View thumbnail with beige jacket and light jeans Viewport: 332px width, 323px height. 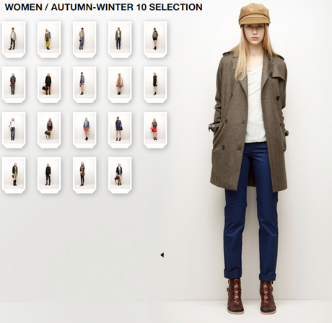pyautogui.click(x=84, y=40)
